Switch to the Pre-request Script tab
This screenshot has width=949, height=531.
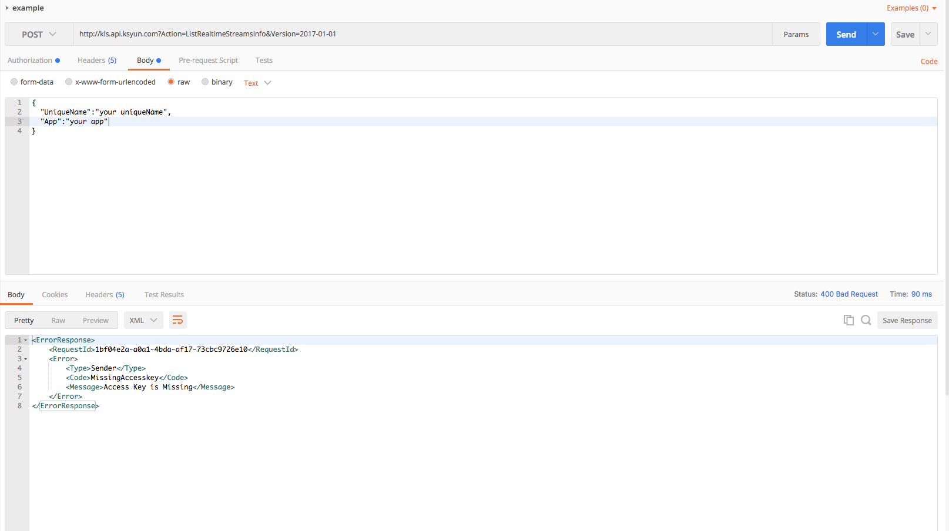208,61
